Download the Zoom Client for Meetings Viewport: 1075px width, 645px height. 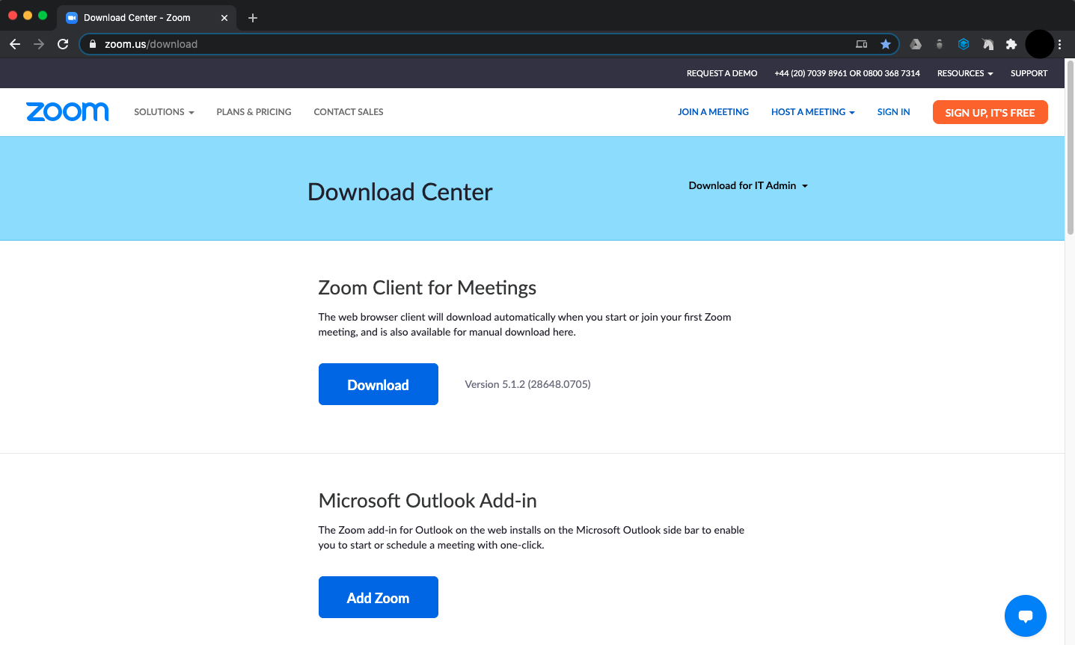click(x=379, y=384)
